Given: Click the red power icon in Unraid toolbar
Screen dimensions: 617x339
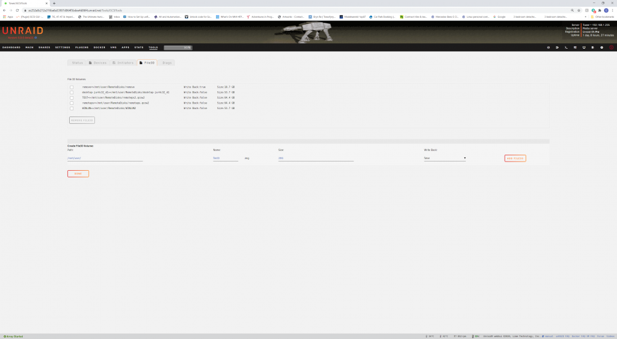Looking at the screenshot, I should [x=611, y=47].
